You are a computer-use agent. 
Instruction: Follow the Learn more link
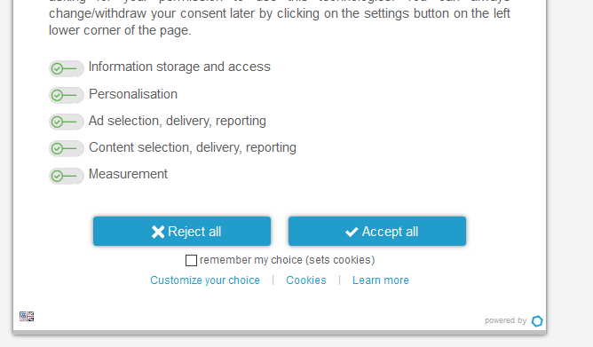coord(381,280)
